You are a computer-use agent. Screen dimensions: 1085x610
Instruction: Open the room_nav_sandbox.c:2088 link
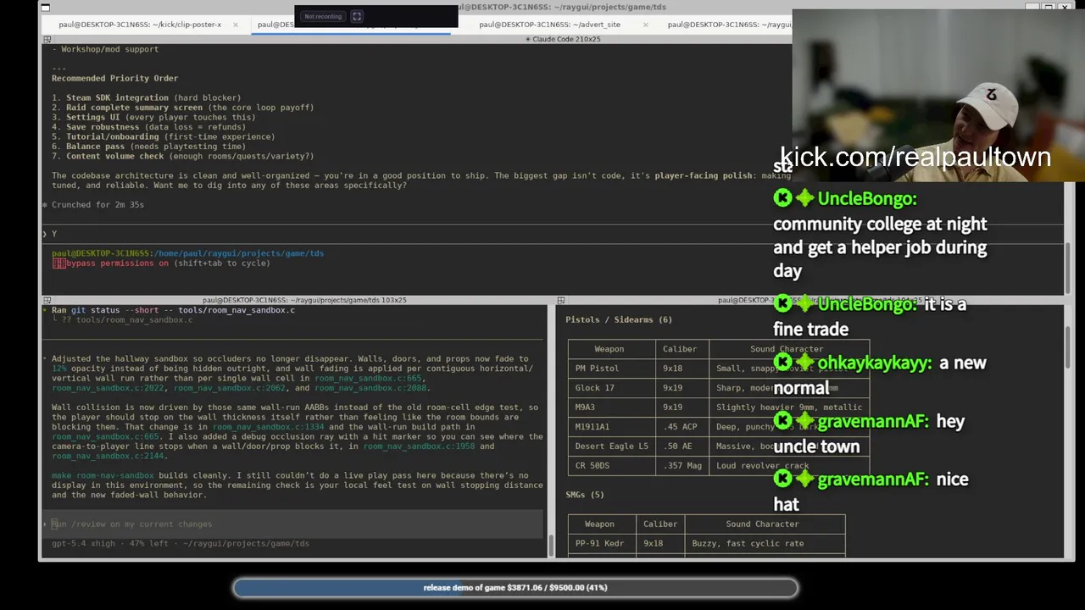pos(370,388)
